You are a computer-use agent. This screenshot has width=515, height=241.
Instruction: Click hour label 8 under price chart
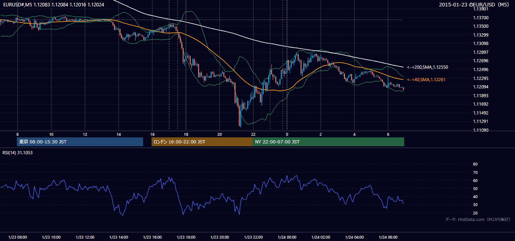[x=17, y=134]
